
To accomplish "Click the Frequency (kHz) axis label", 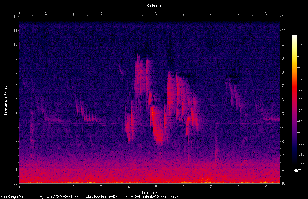I will coord(5,100).
